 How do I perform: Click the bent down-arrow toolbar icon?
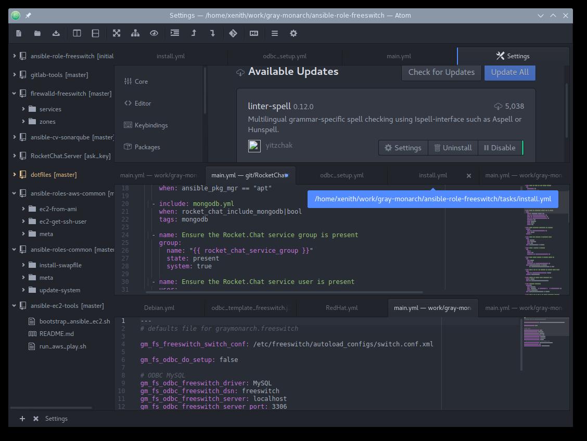[212, 33]
